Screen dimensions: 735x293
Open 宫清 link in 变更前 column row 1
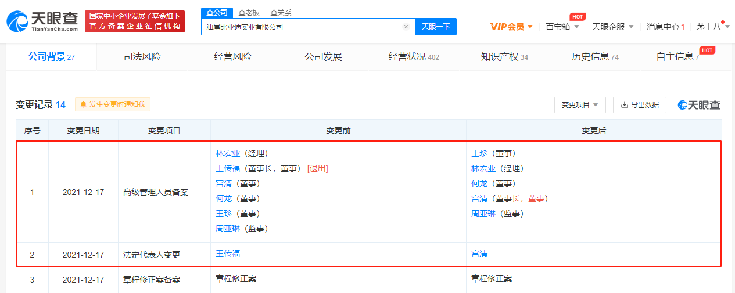(x=224, y=183)
